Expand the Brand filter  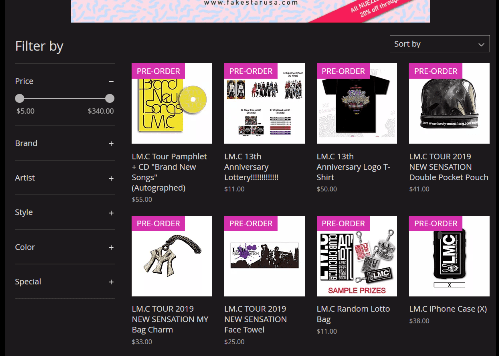pos(111,144)
